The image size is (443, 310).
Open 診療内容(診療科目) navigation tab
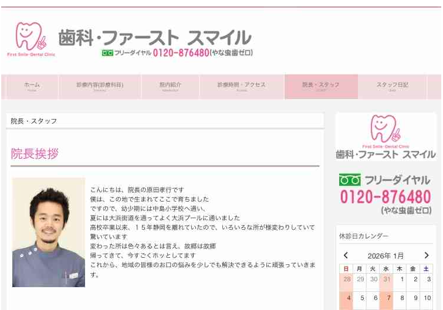100,86
